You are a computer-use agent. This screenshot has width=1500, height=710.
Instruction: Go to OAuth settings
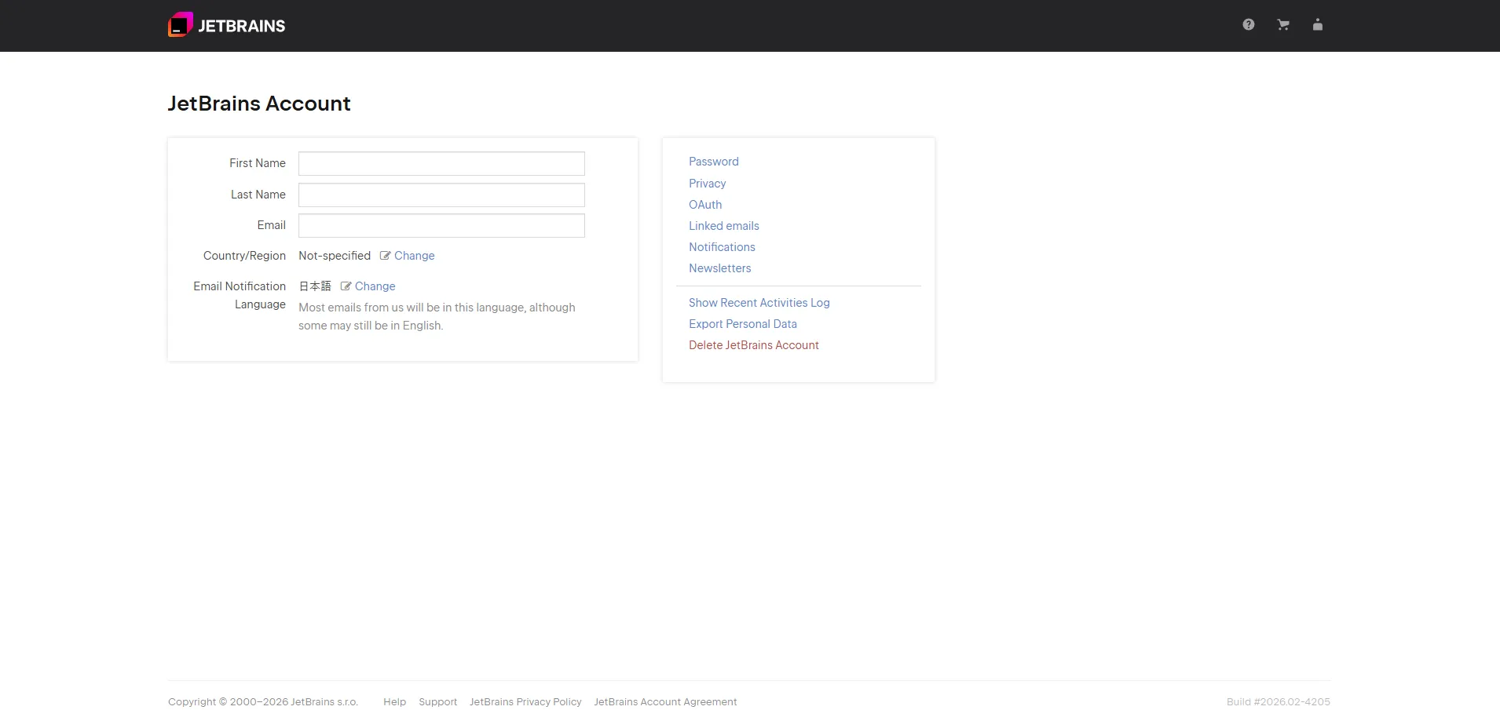pyautogui.click(x=704, y=205)
